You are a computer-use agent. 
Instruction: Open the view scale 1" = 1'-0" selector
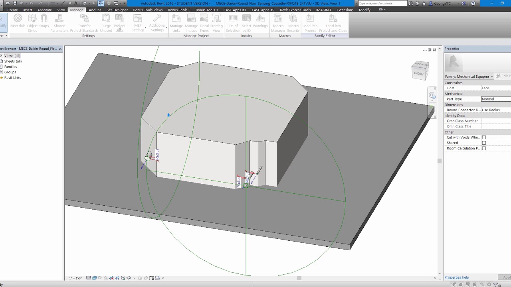click(75, 278)
